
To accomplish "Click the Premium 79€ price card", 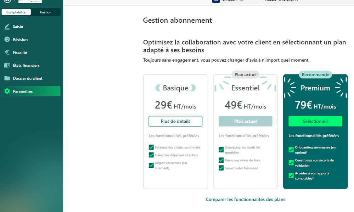I will click(x=315, y=105).
